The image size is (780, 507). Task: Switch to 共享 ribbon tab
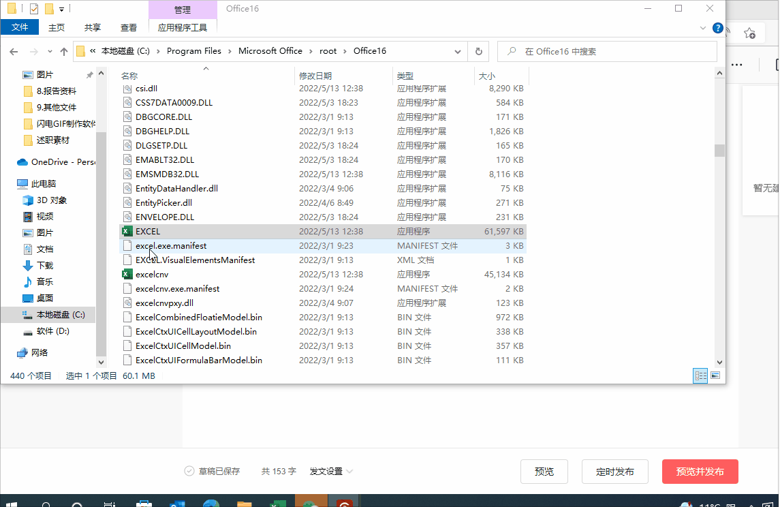coord(93,27)
